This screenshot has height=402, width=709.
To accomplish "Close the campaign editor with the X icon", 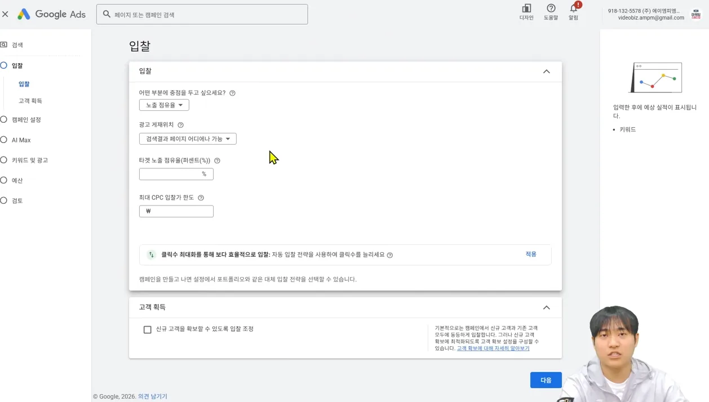I will pyautogui.click(x=5, y=14).
